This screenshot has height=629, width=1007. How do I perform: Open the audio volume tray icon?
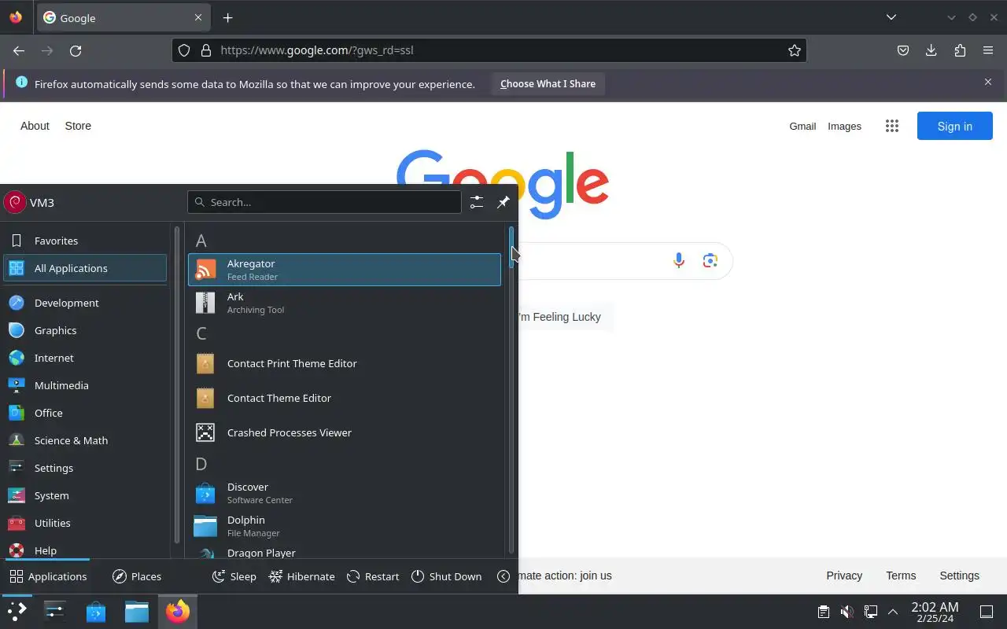click(x=847, y=612)
